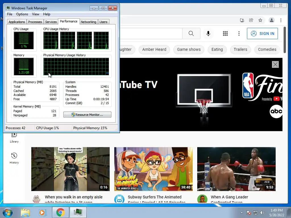
Task: Click the NBA Finals banner ad
Action: point(201,95)
